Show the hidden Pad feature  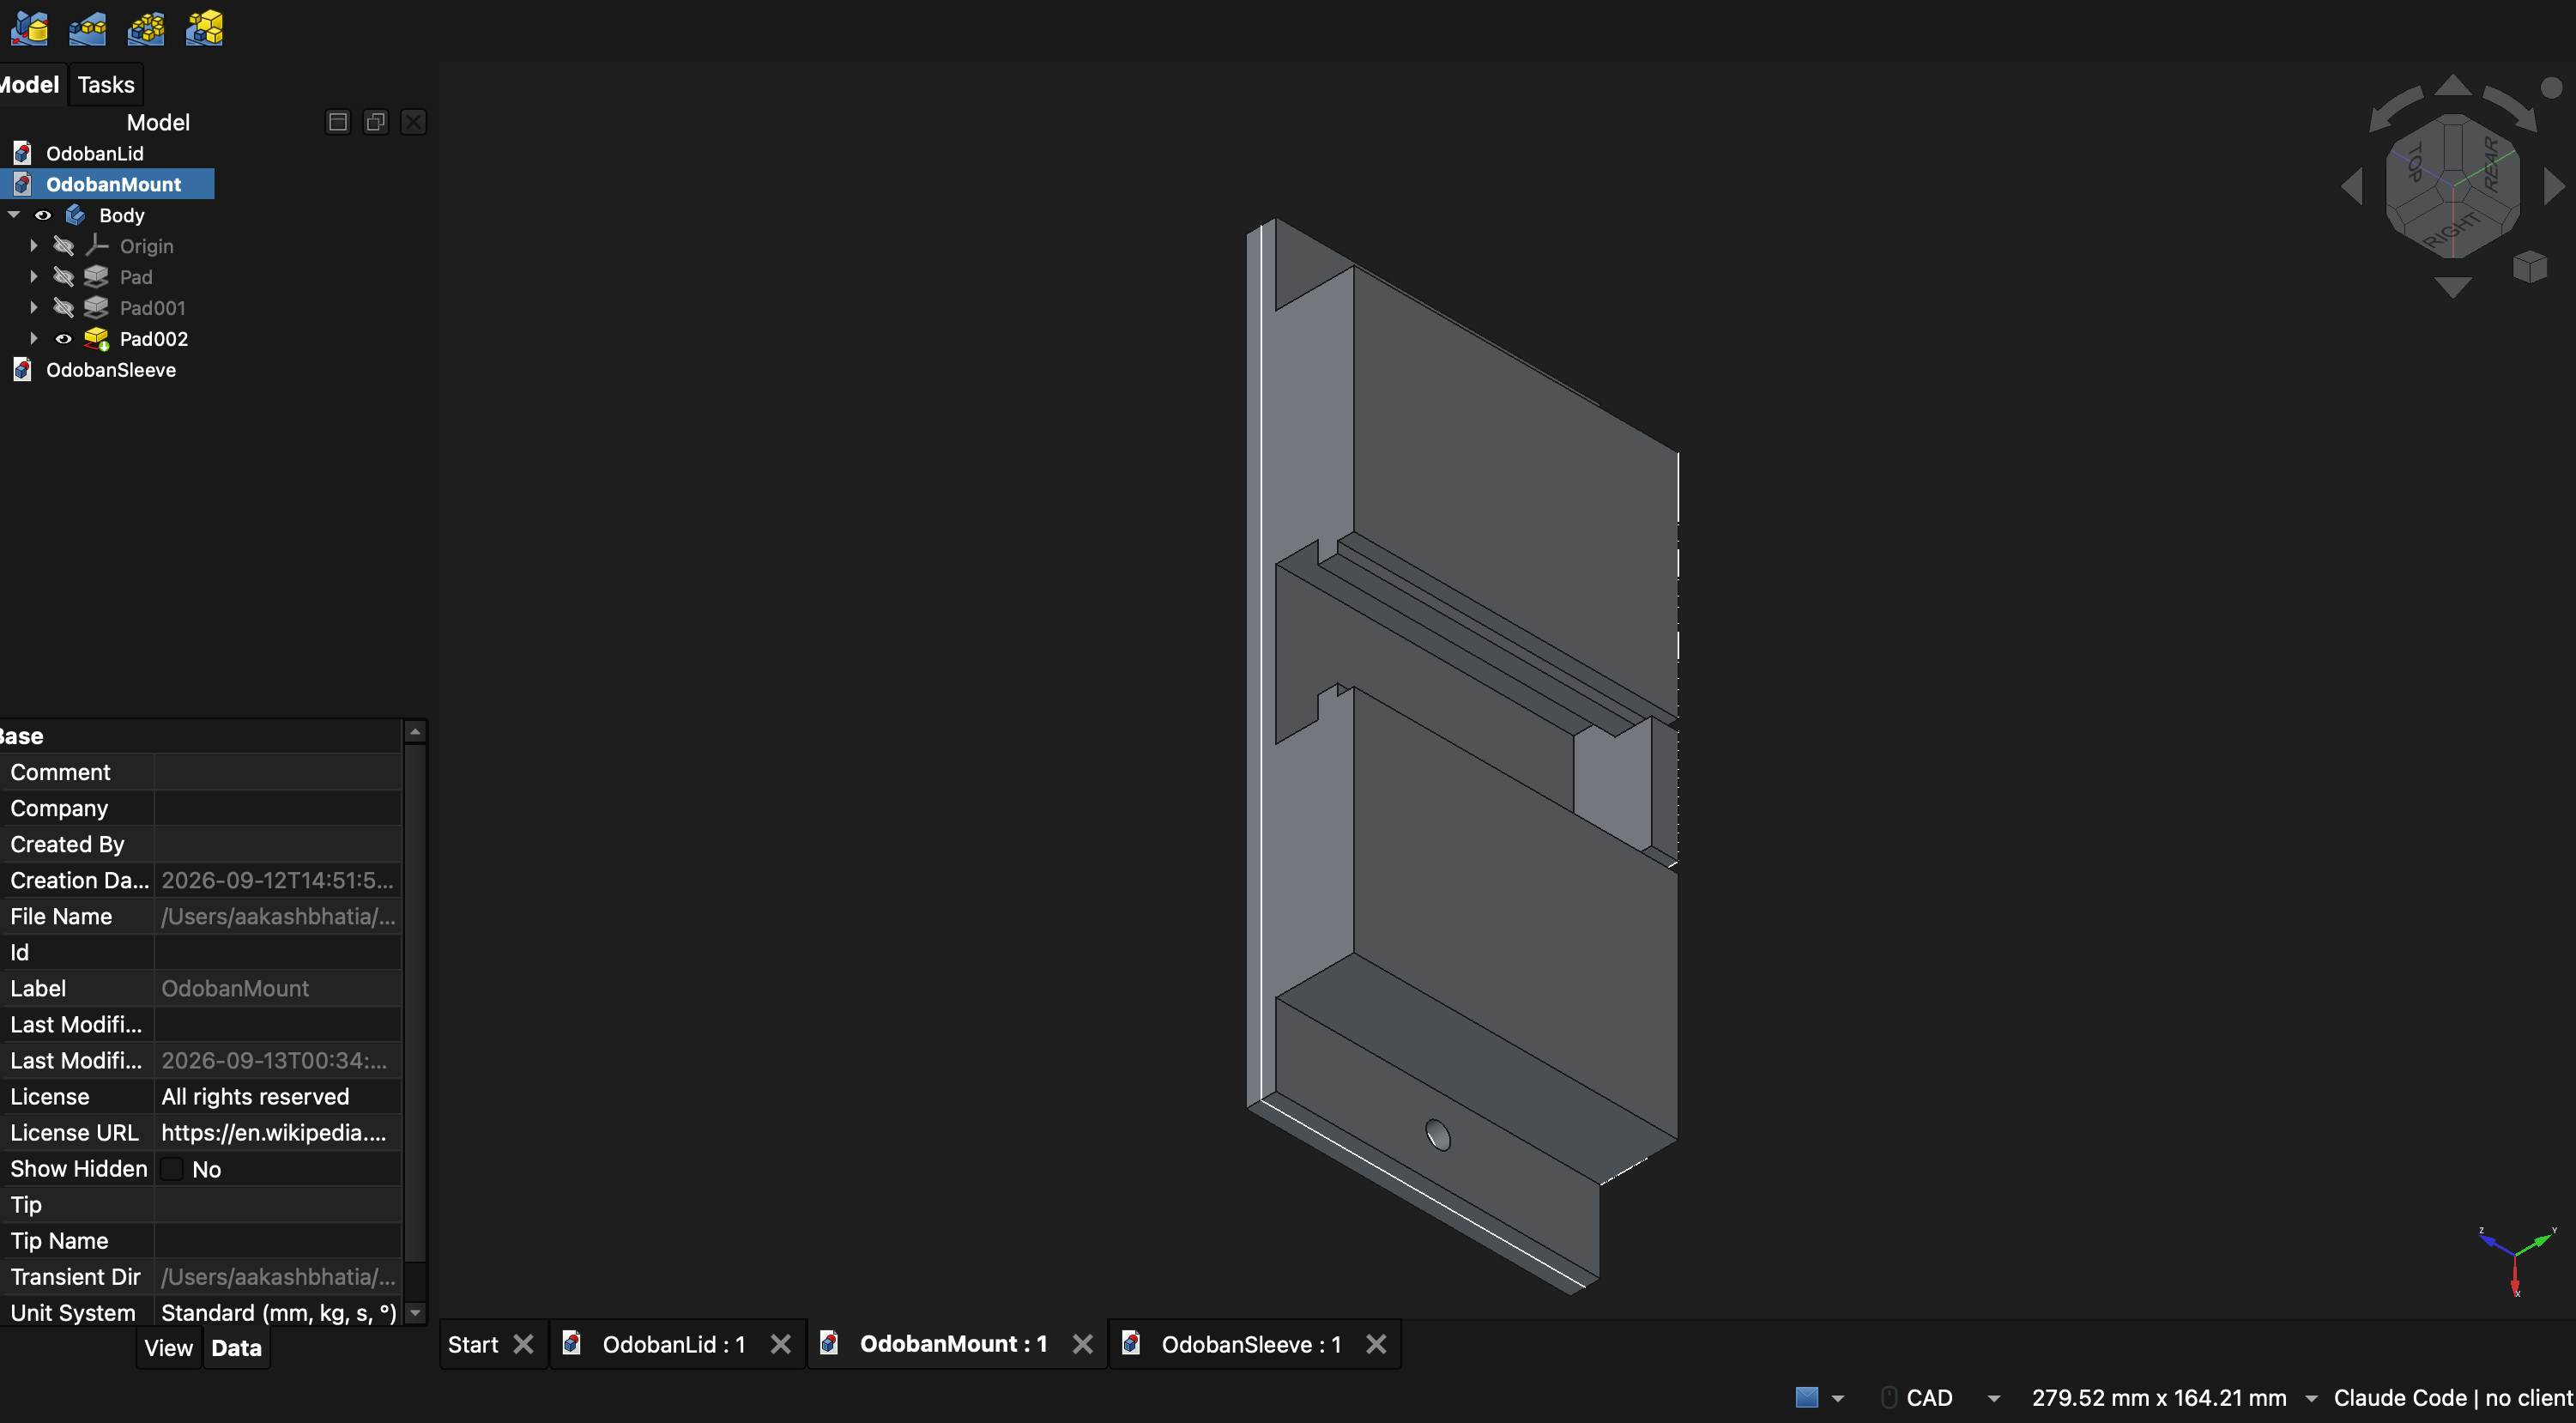64,277
